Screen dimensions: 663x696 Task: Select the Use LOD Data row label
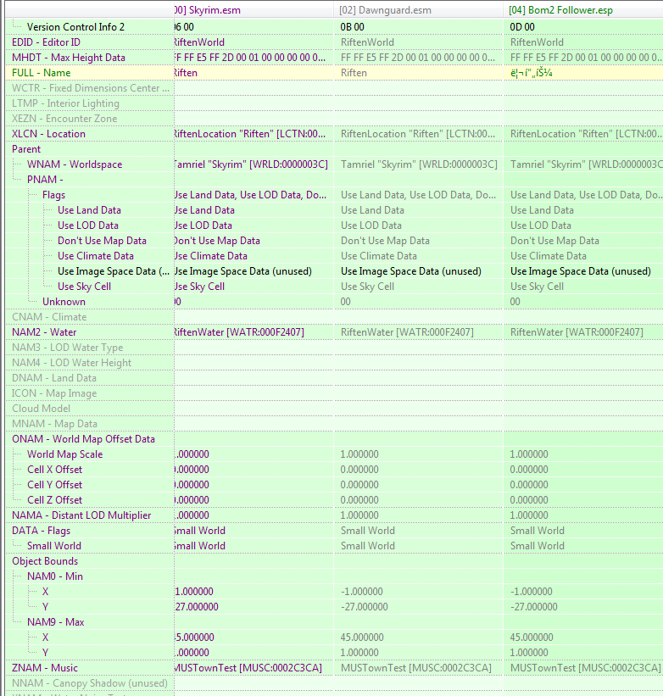pos(88,226)
